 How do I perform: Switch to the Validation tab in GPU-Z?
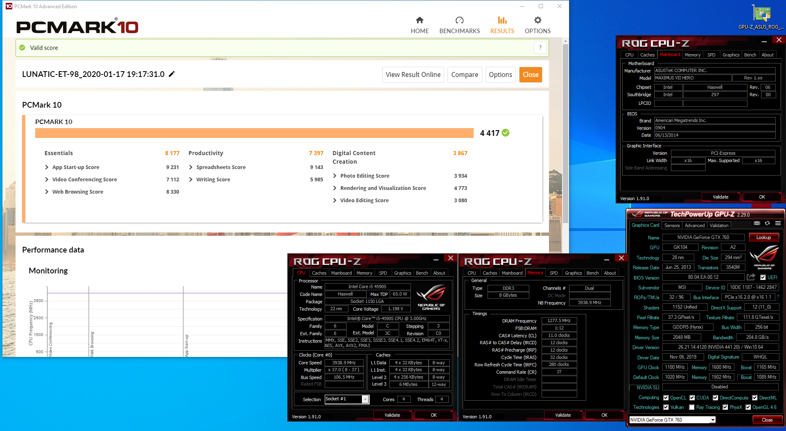[719, 226]
